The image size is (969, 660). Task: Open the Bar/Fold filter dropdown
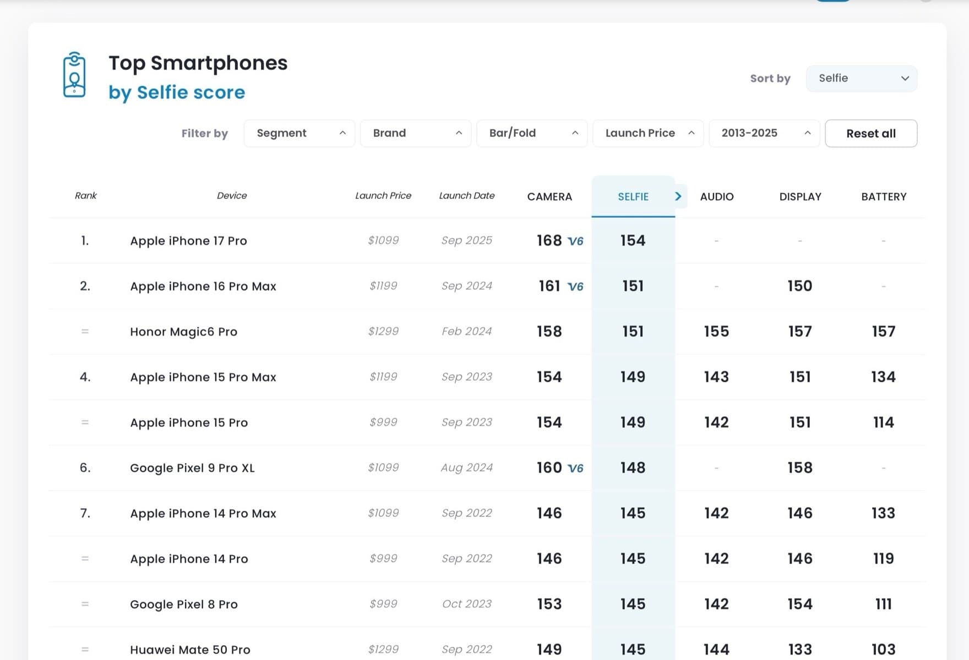pos(532,133)
